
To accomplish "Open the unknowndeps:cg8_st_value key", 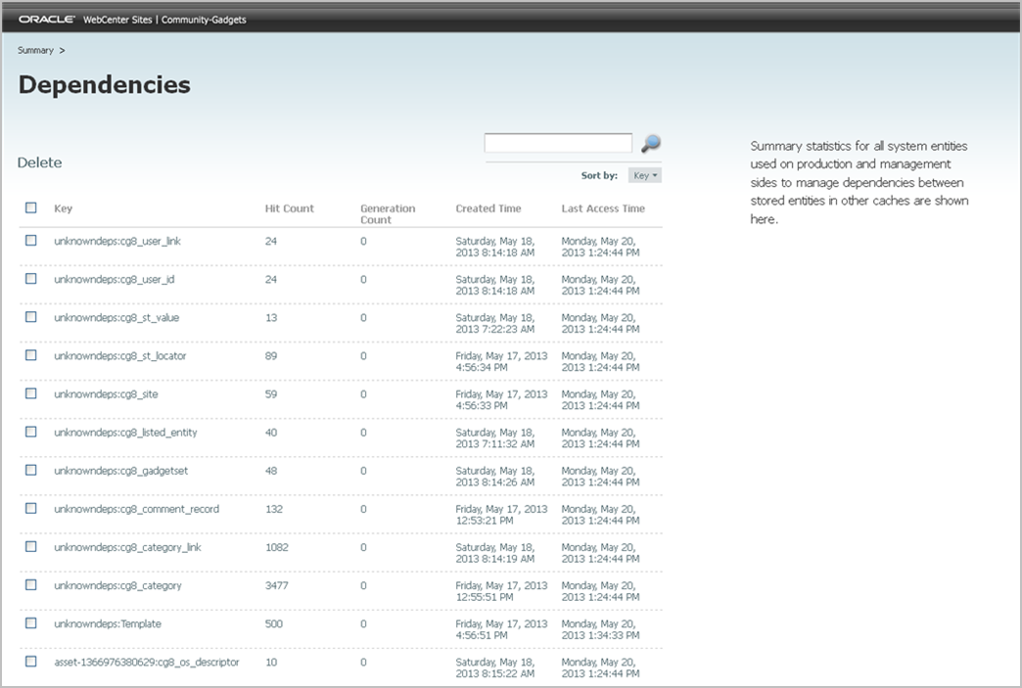I will point(116,318).
